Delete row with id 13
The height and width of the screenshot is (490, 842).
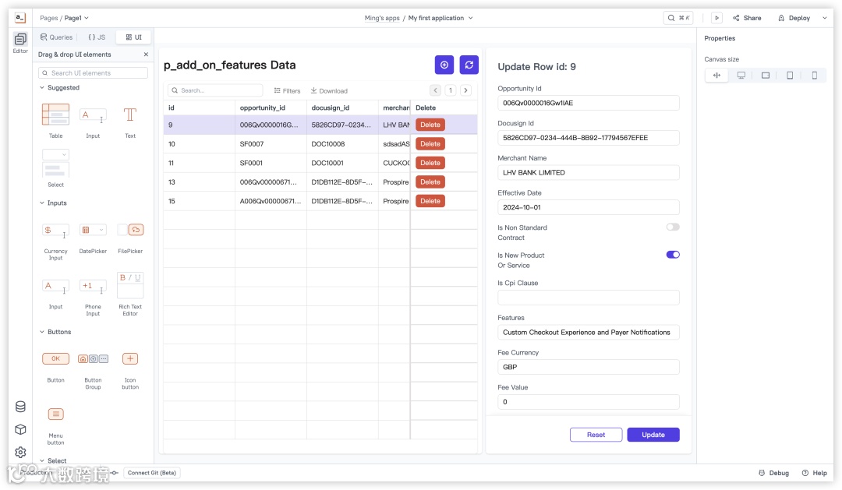(430, 182)
